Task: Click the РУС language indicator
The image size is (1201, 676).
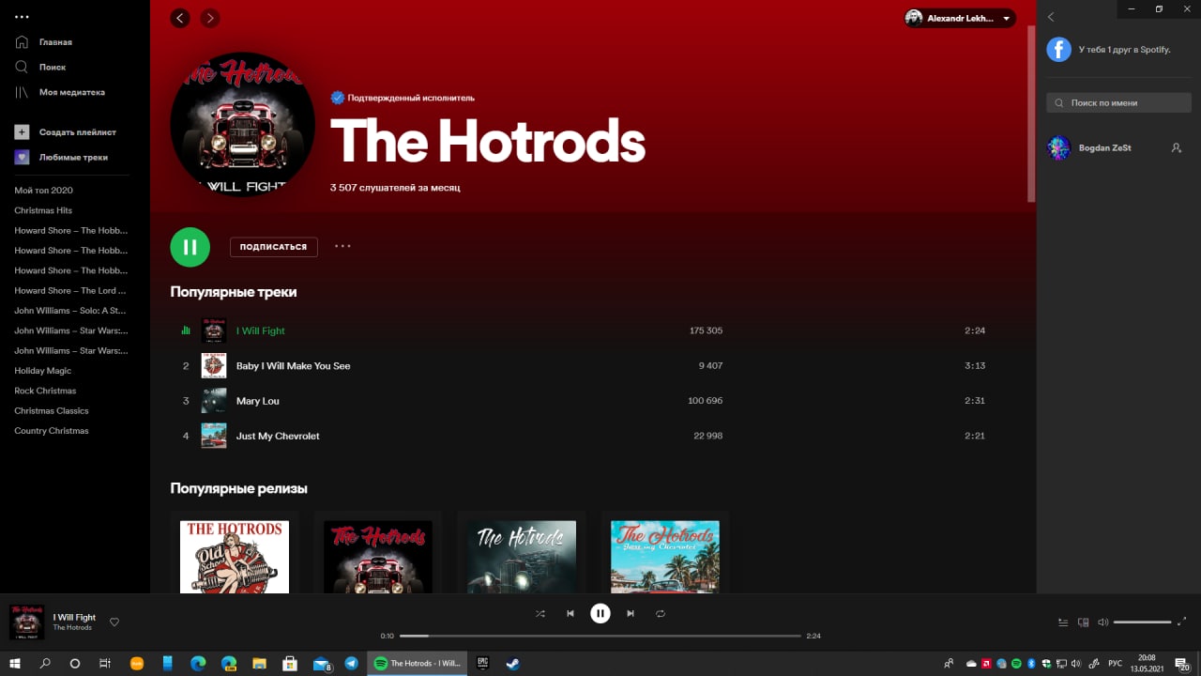Action: [x=1116, y=664]
